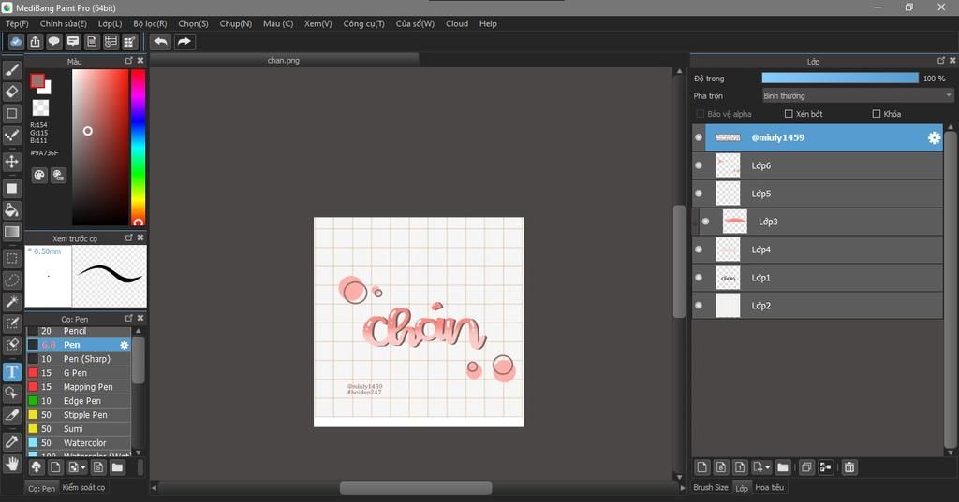This screenshot has height=502, width=959.
Task: Download cloud brush with the cloud icon
Action: 37,467
